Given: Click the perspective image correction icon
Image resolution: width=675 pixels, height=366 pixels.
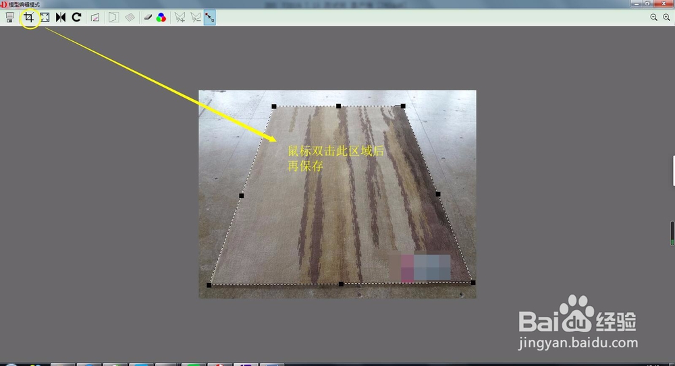Looking at the screenshot, I should (95, 18).
